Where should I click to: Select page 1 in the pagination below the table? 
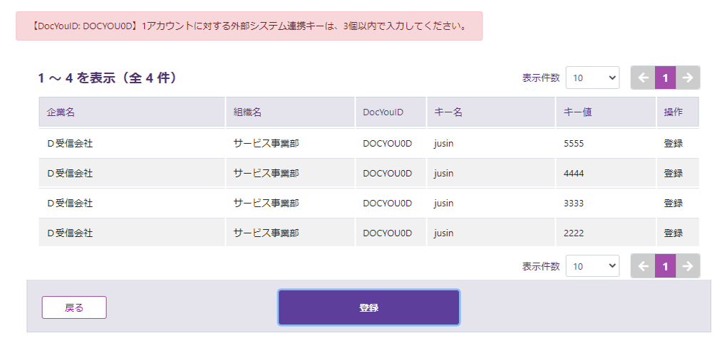665,266
